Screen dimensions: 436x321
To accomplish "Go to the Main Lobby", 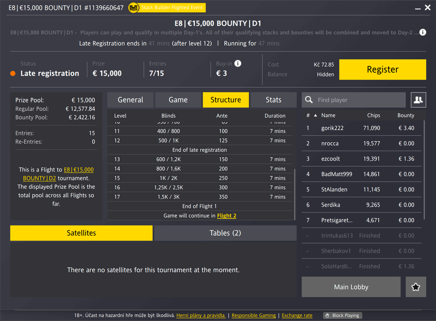I will [x=351, y=287].
